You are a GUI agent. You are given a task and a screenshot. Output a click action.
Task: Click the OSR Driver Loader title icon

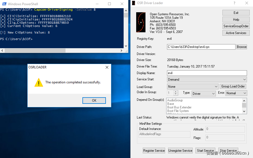133,3
